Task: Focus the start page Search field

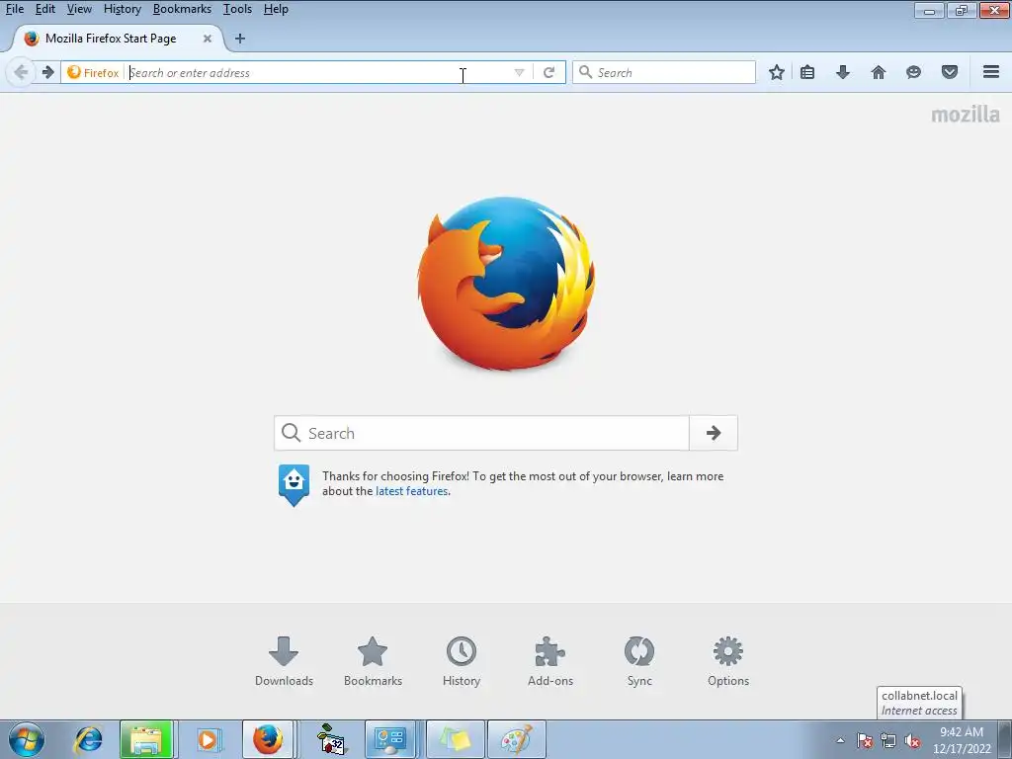Action: pyautogui.click(x=481, y=433)
